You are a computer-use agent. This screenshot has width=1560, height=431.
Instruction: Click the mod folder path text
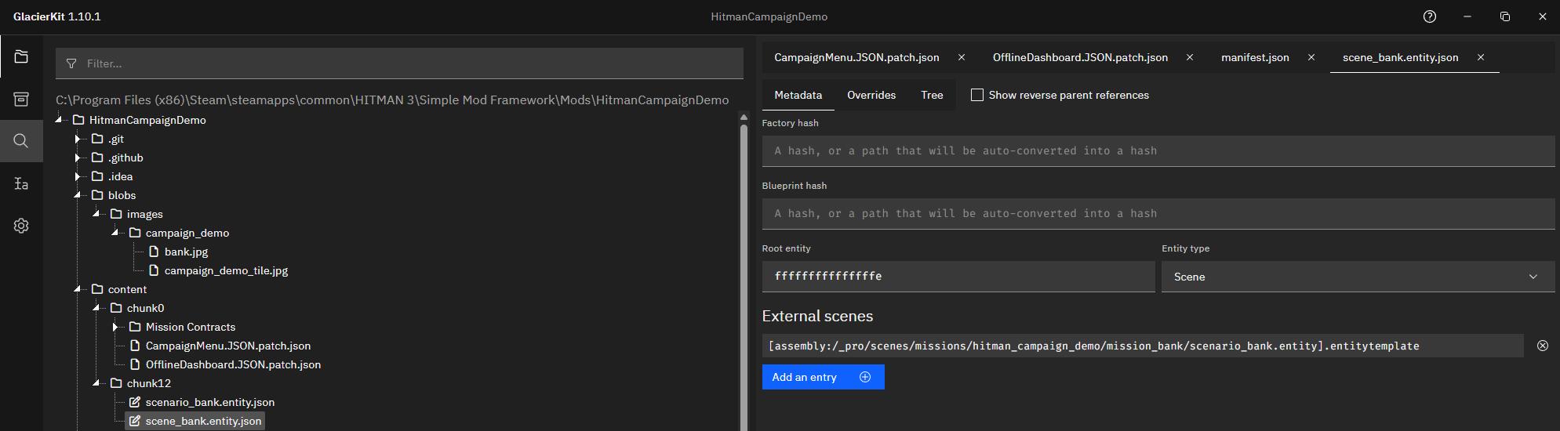click(x=392, y=100)
